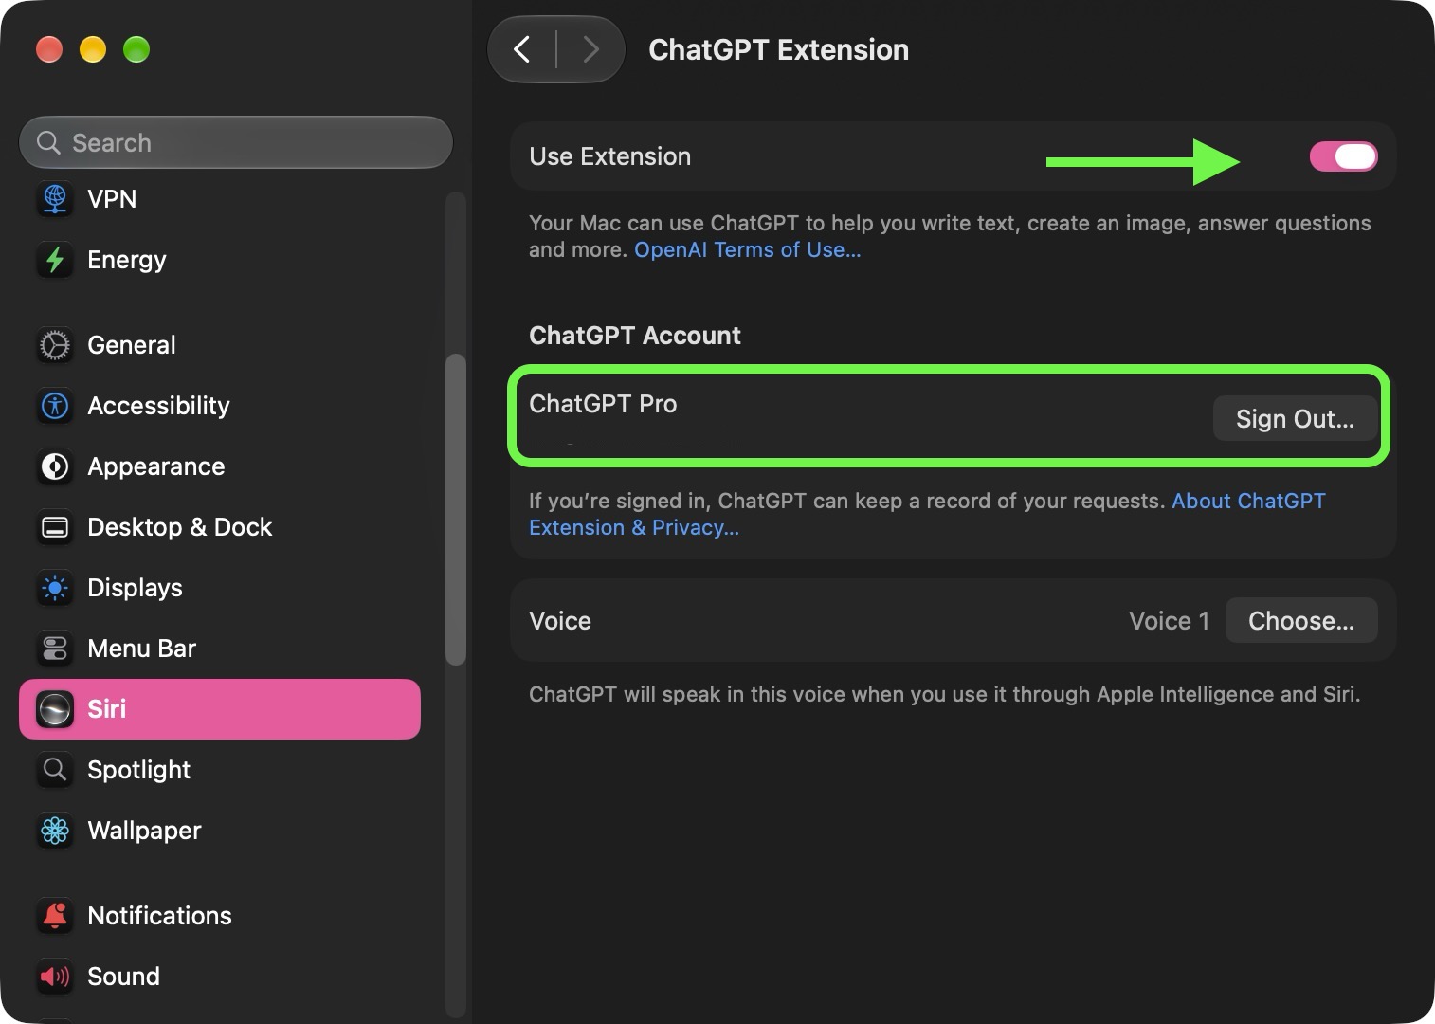Open Appearance using its half-circle icon
The height and width of the screenshot is (1024, 1435).
pyautogui.click(x=55, y=466)
